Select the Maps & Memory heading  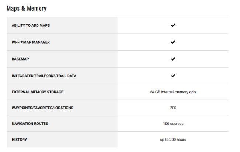(x=27, y=8)
